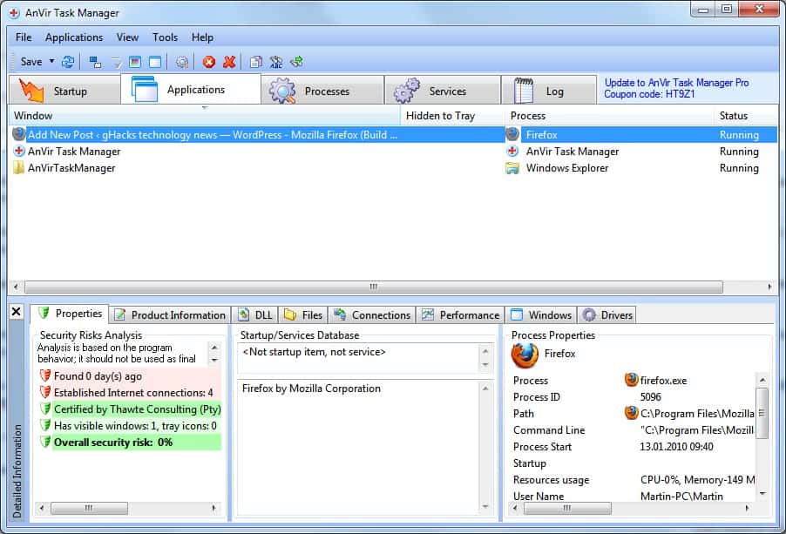Sort by the Status column header
Screen dimensions: 786x534
745,115
